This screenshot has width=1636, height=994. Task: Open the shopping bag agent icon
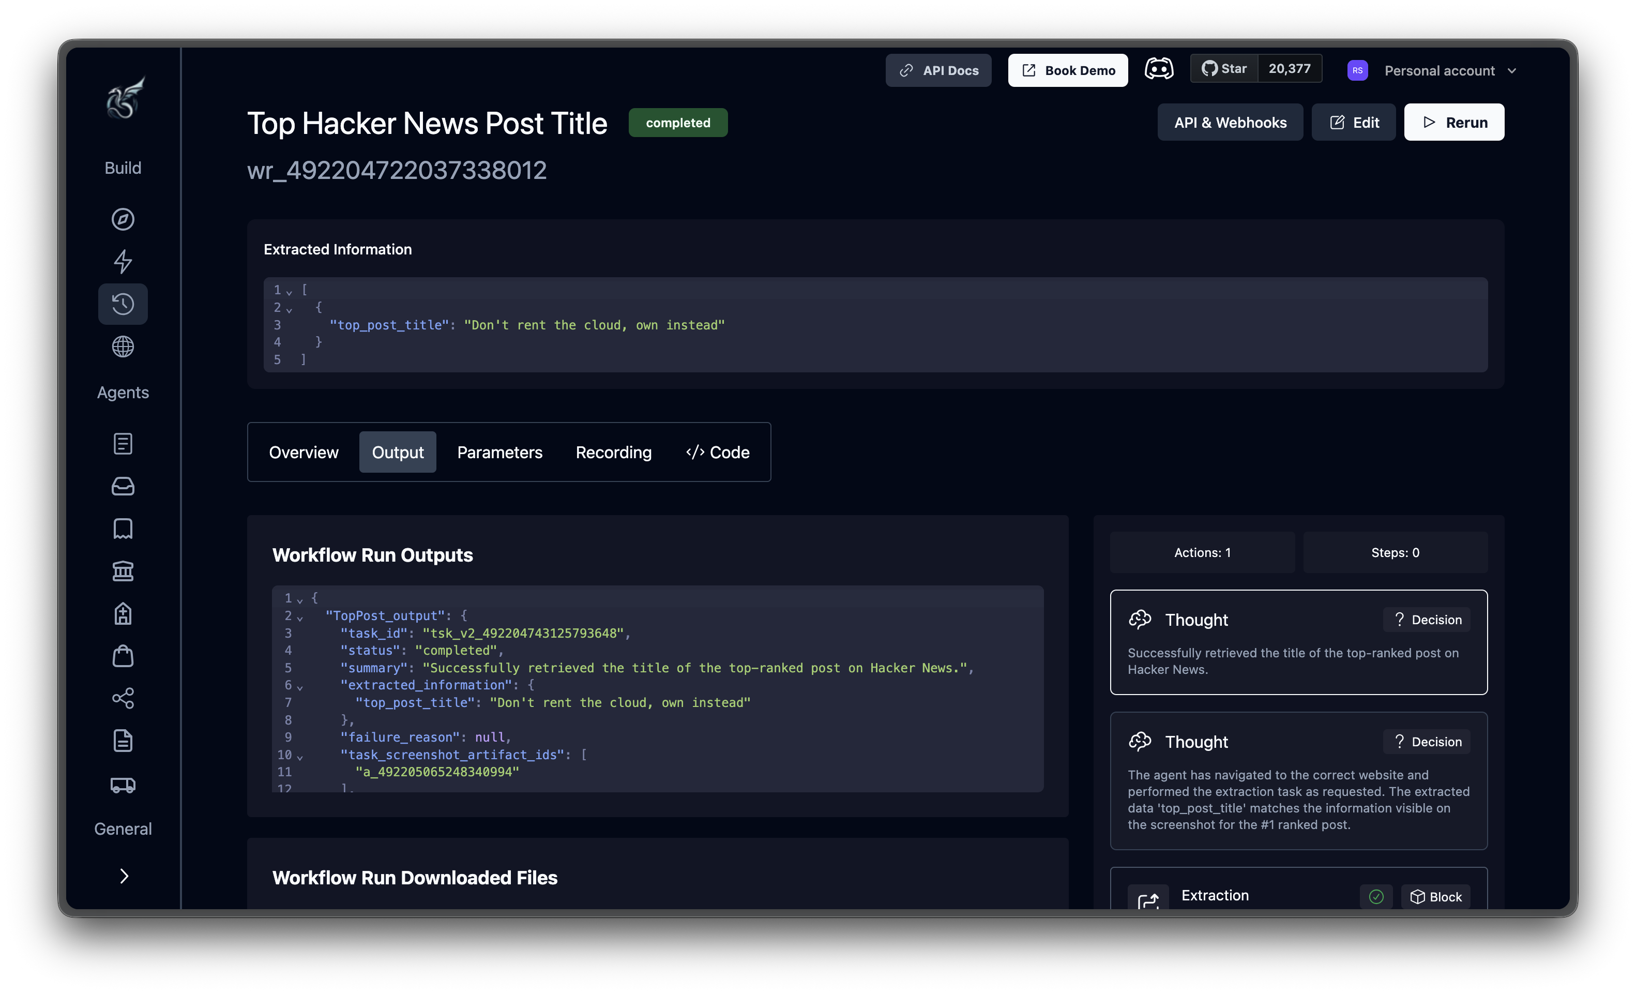point(123,656)
